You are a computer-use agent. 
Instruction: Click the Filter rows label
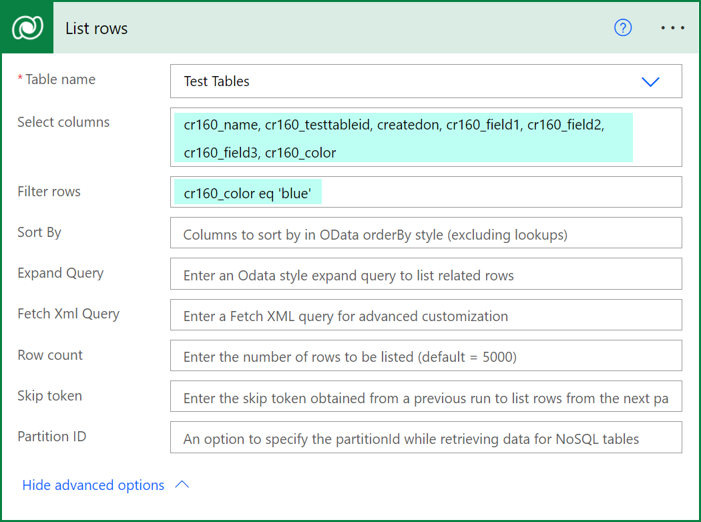tap(49, 192)
